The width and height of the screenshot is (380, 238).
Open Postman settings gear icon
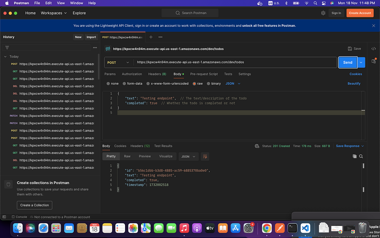(323, 13)
